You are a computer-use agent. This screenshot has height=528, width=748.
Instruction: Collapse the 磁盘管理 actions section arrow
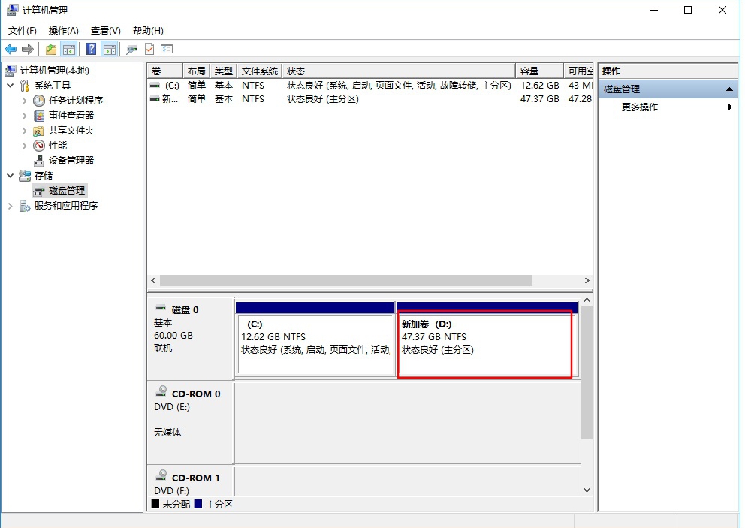point(729,89)
